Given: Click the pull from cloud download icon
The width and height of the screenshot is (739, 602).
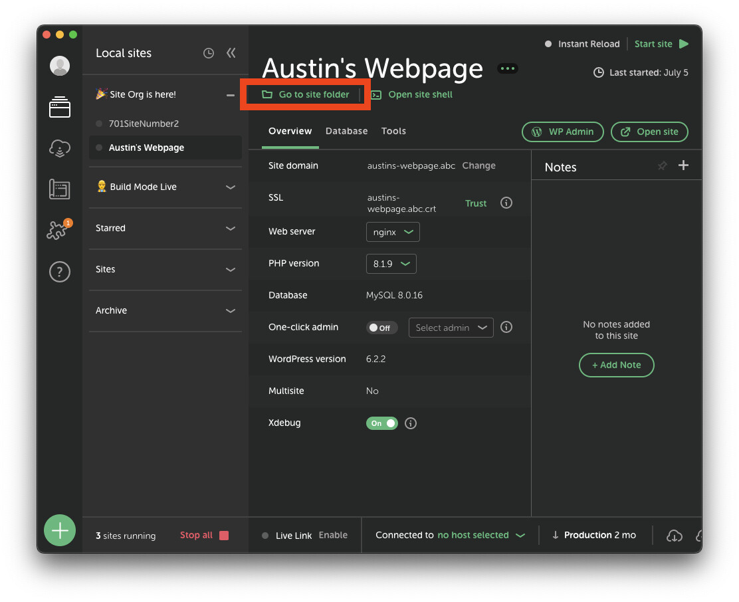Looking at the screenshot, I should click(675, 536).
